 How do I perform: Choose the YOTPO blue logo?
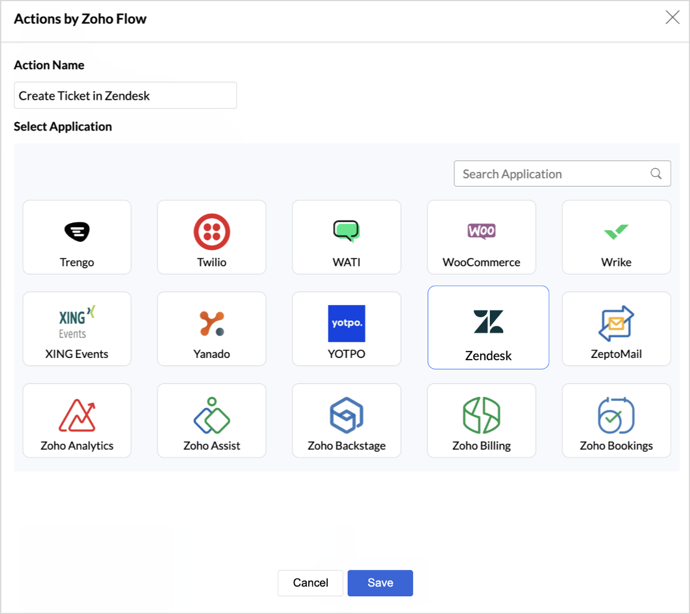tap(347, 323)
